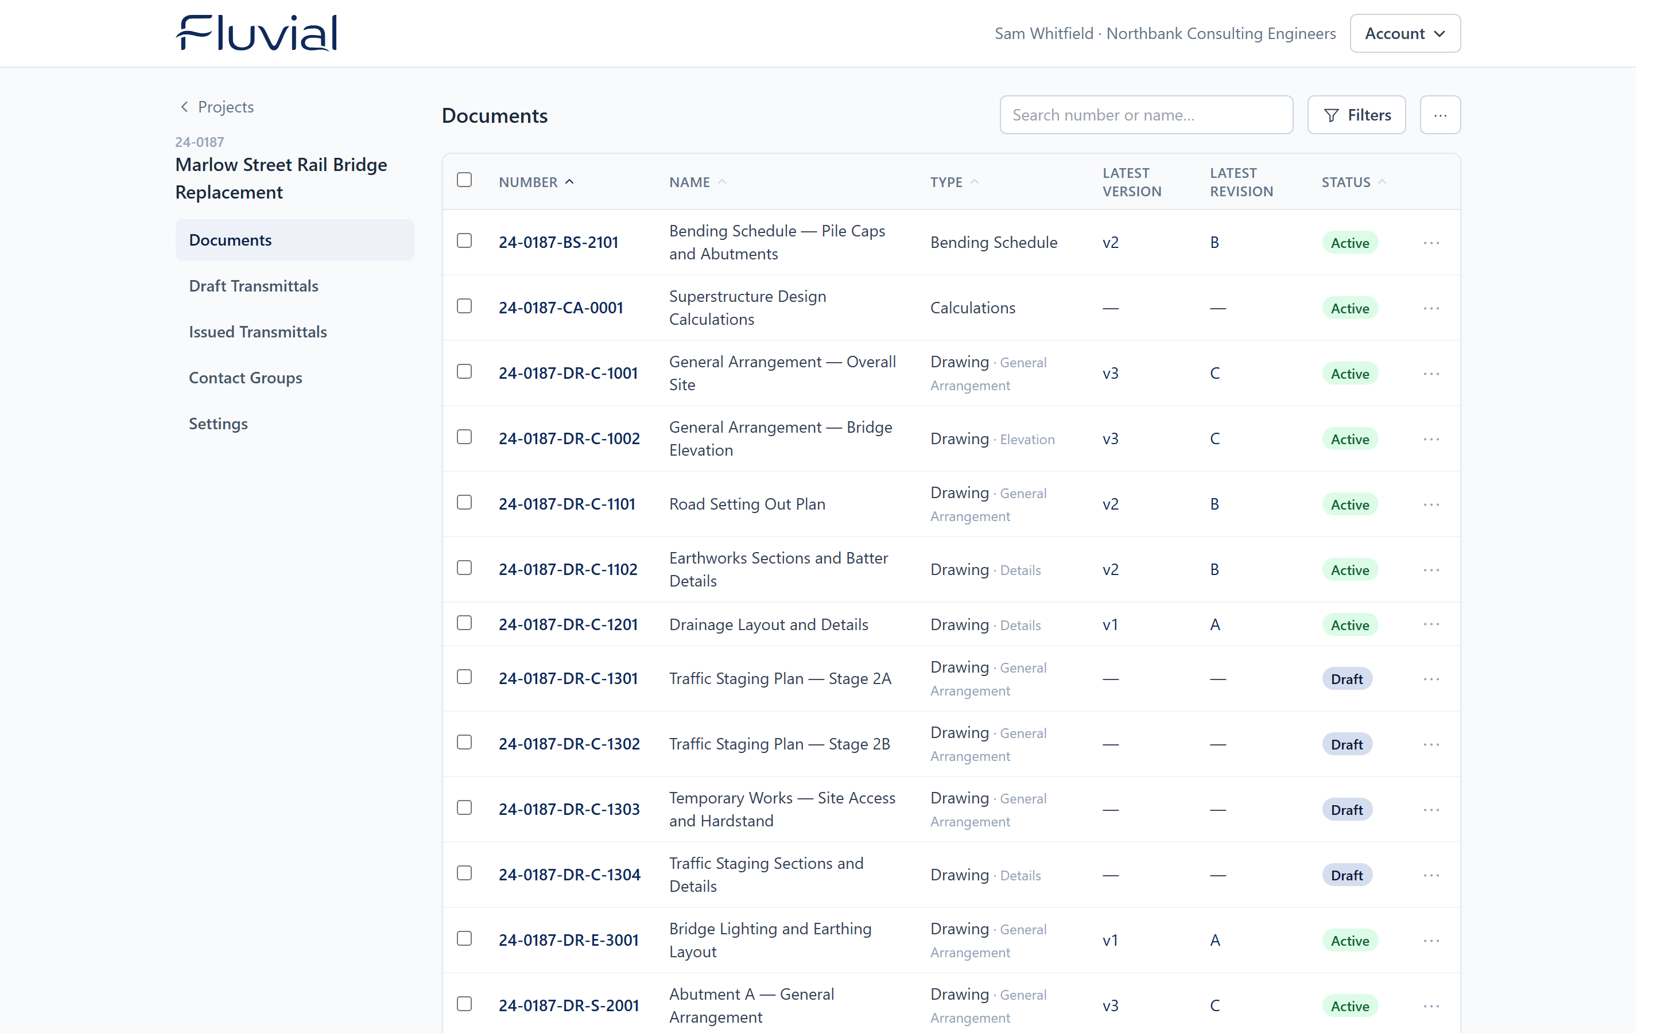Image resolution: width=1653 pixels, height=1033 pixels.
Task: Open row actions for 24-0187-BS-2101
Action: click(x=1431, y=243)
